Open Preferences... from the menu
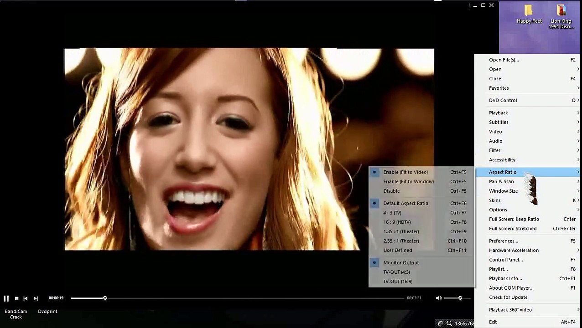 528,241
